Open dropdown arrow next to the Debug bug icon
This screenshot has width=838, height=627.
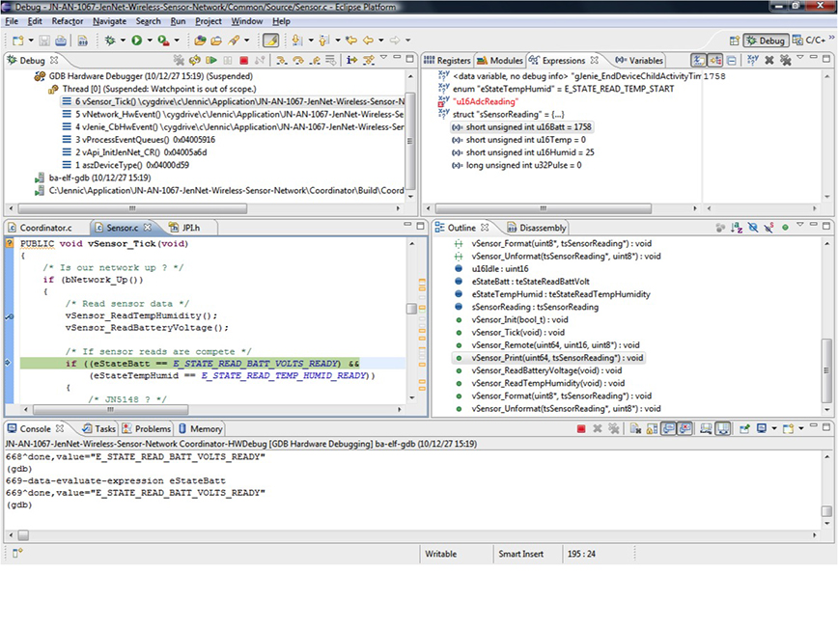[123, 41]
